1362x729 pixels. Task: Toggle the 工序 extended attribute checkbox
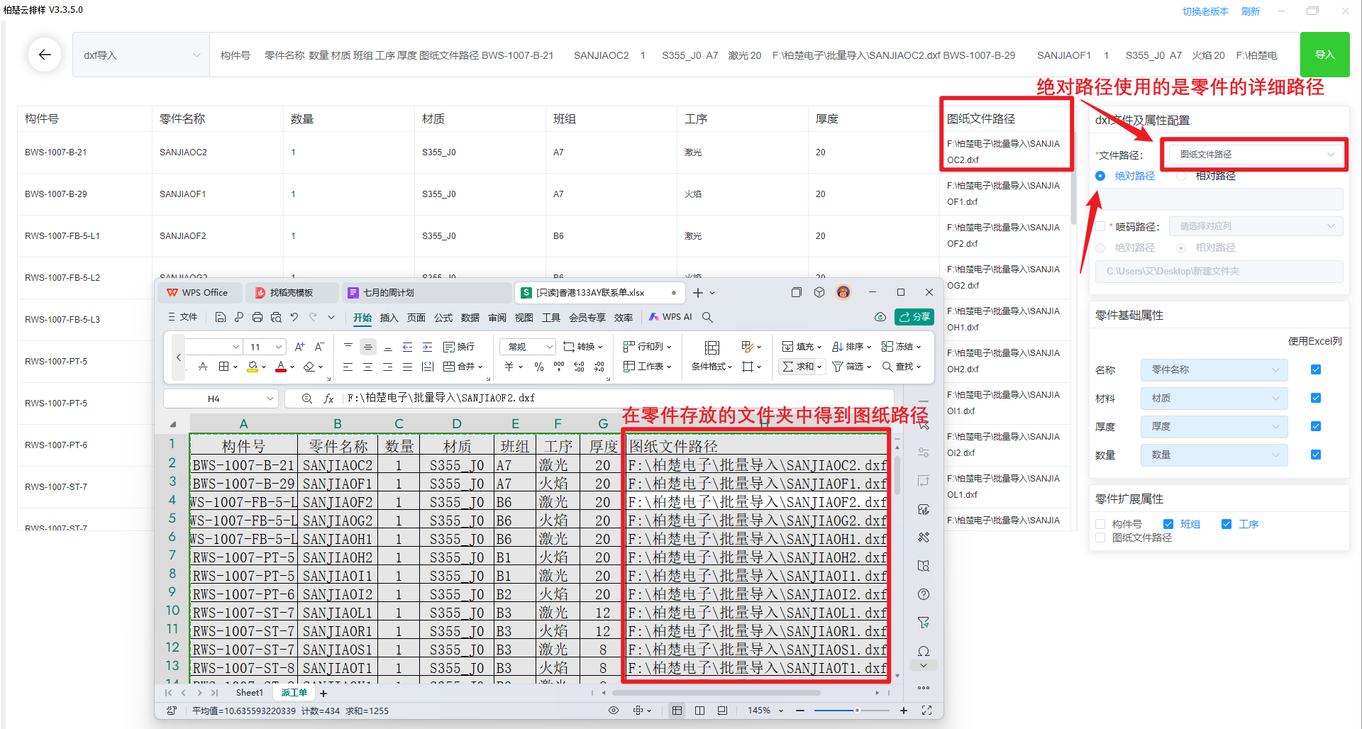[x=1227, y=524]
